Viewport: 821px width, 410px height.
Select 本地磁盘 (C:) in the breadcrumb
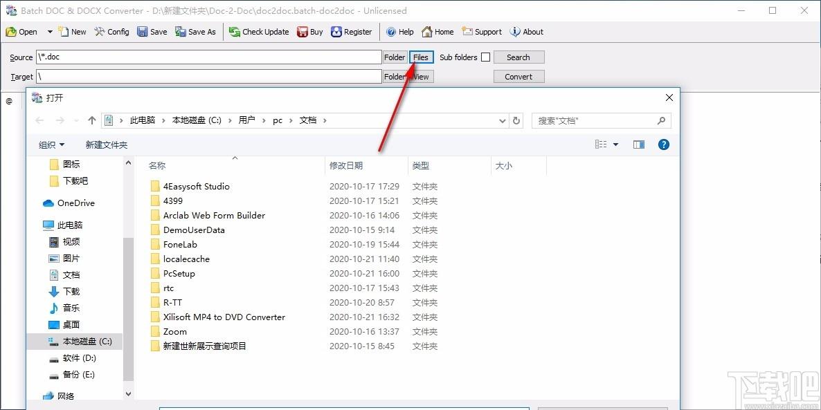(197, 120)
